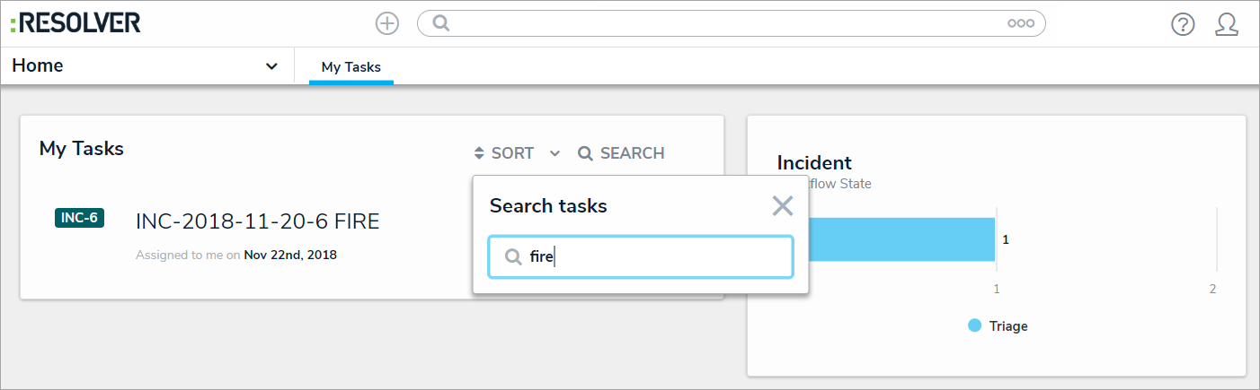Image resolution: width=1260 pixels, height=390 pixels.
Task: Click the blue Triage chart bar
Action: pyautogui.click(x=901, y=239)
